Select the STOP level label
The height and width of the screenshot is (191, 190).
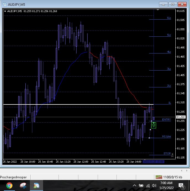point(167,153)
